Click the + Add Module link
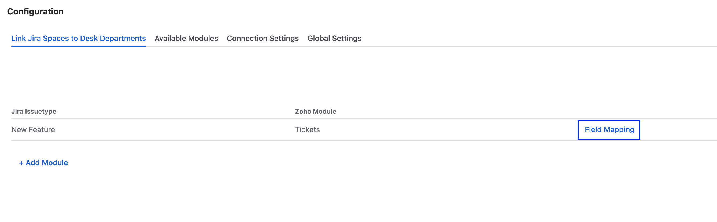Viewport: 717px width, 222px height. point(43,163)
